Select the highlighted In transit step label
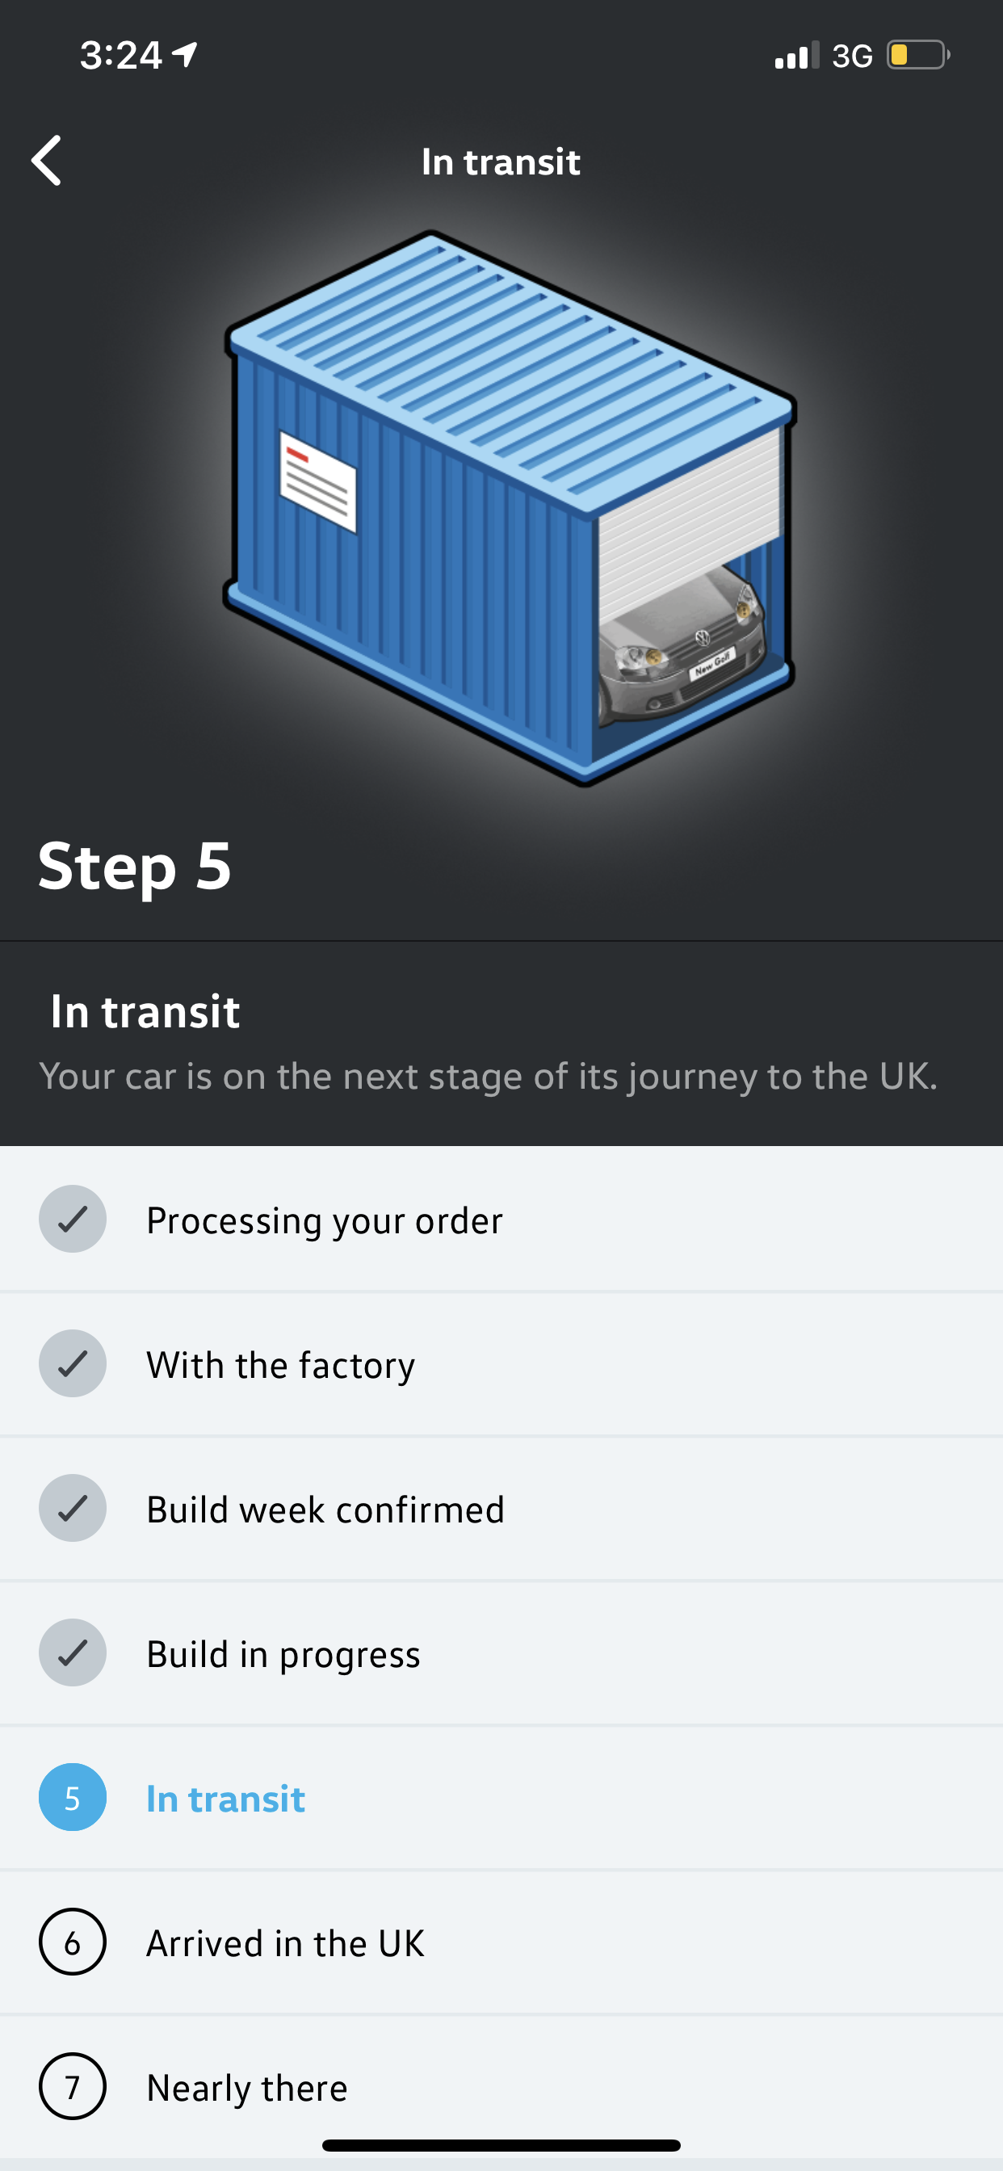Viewport: 1003px width, 2171px height. pos(225,1799)
